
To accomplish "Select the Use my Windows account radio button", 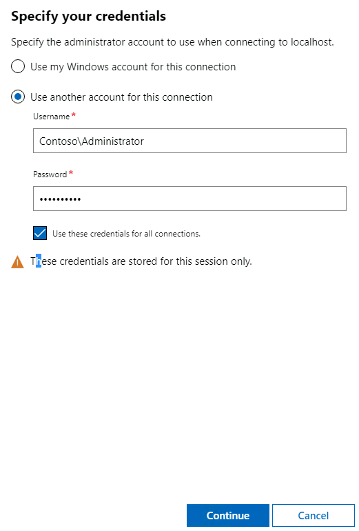I will click(x=18, y=66).
